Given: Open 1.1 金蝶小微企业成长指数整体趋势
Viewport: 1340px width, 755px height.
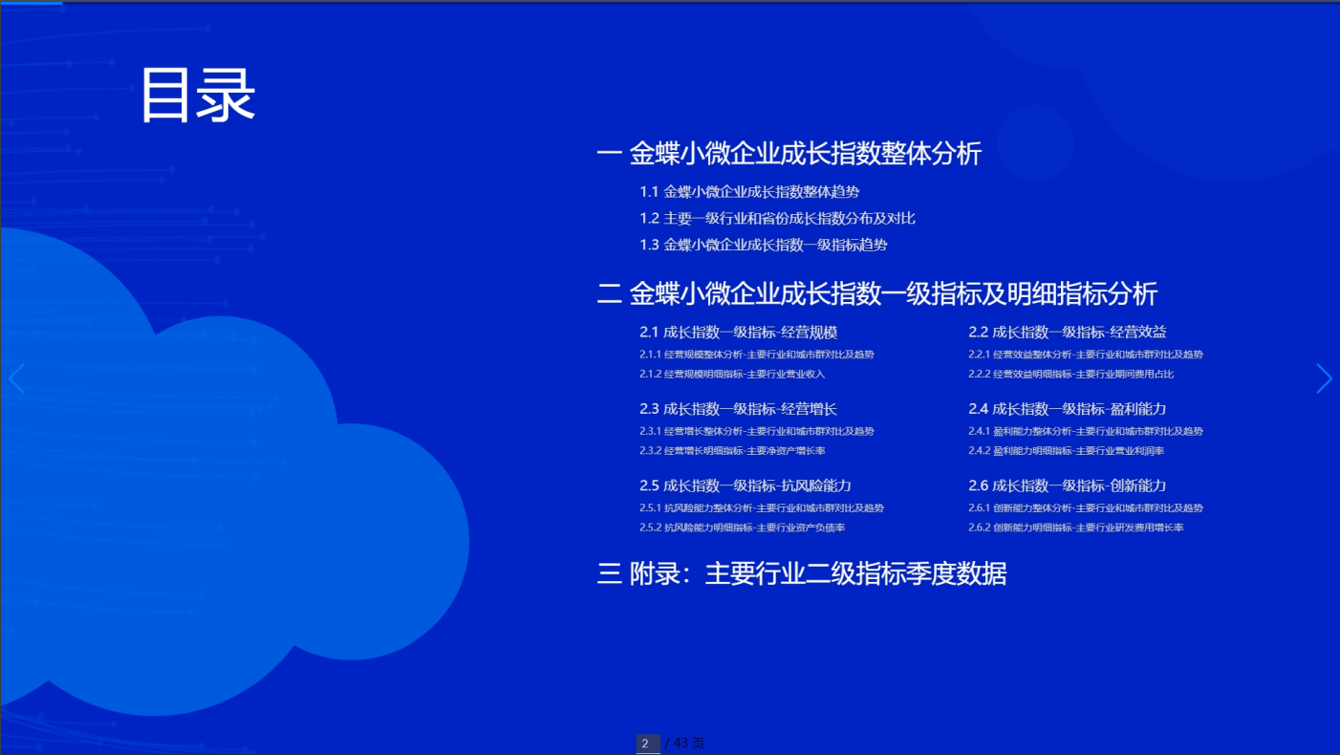Looking at the screenshot, I should 749,192.
